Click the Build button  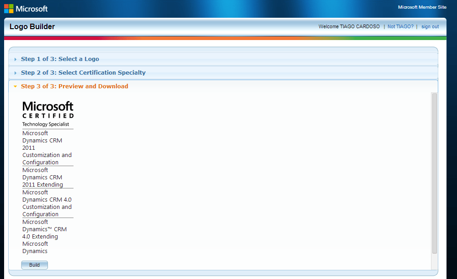(34, 264)
